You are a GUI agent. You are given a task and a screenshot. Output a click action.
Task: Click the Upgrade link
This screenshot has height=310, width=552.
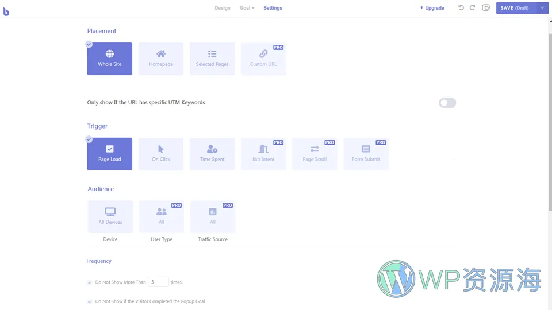click(432, 8)
